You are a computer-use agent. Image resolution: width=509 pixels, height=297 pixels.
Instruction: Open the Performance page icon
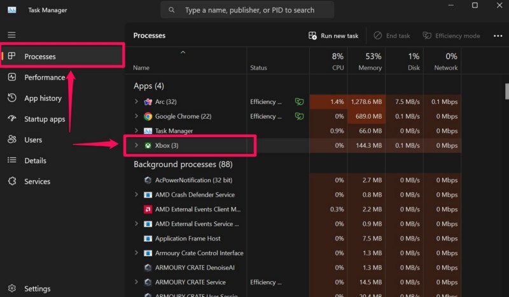click(x=12, y=77)
